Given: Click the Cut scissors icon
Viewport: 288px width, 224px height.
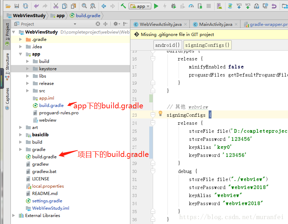Looking at the screenshot, I should [x=56, y=6].
